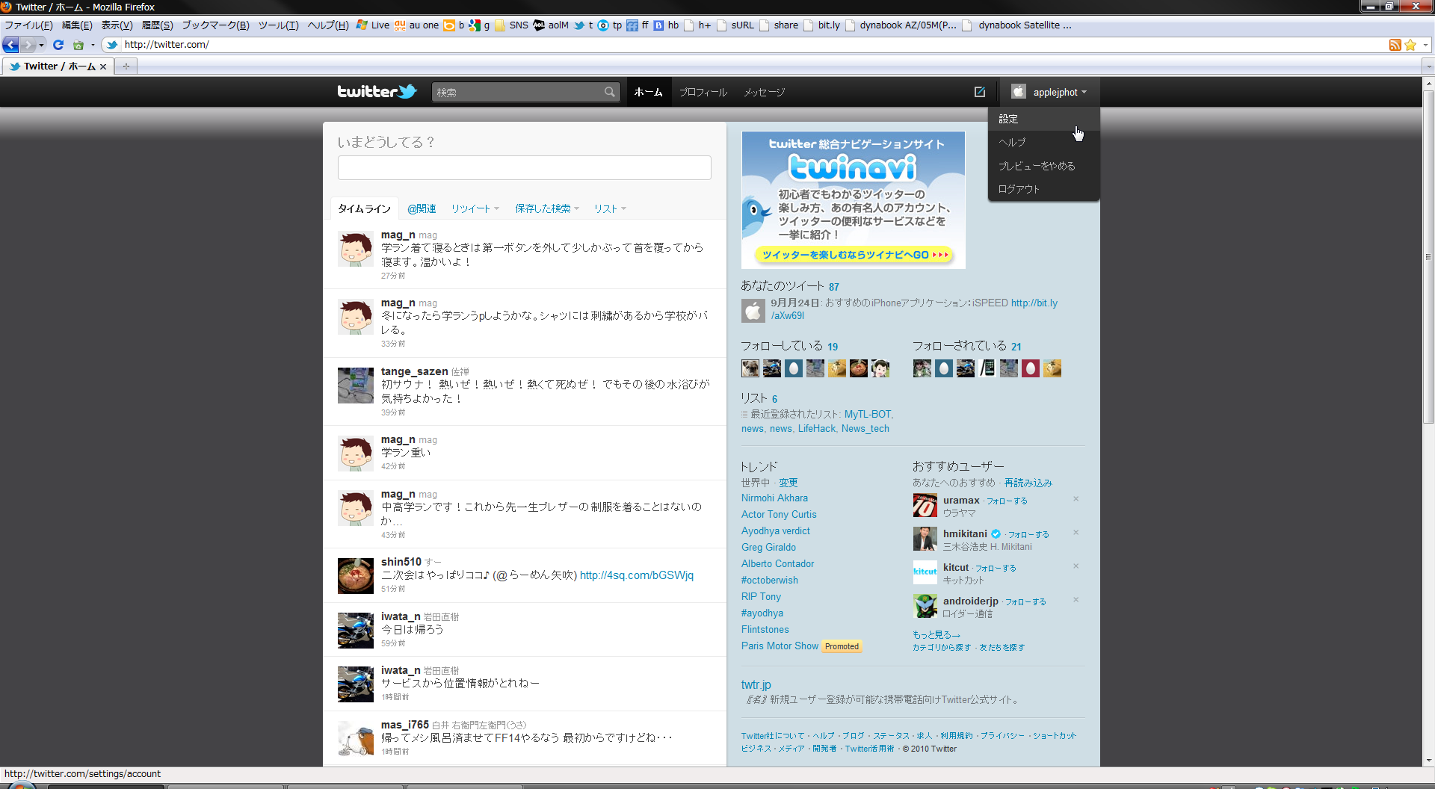Select 設定 in the account menu
Screen dimensions: 1435x789
tap(1043, 119)
